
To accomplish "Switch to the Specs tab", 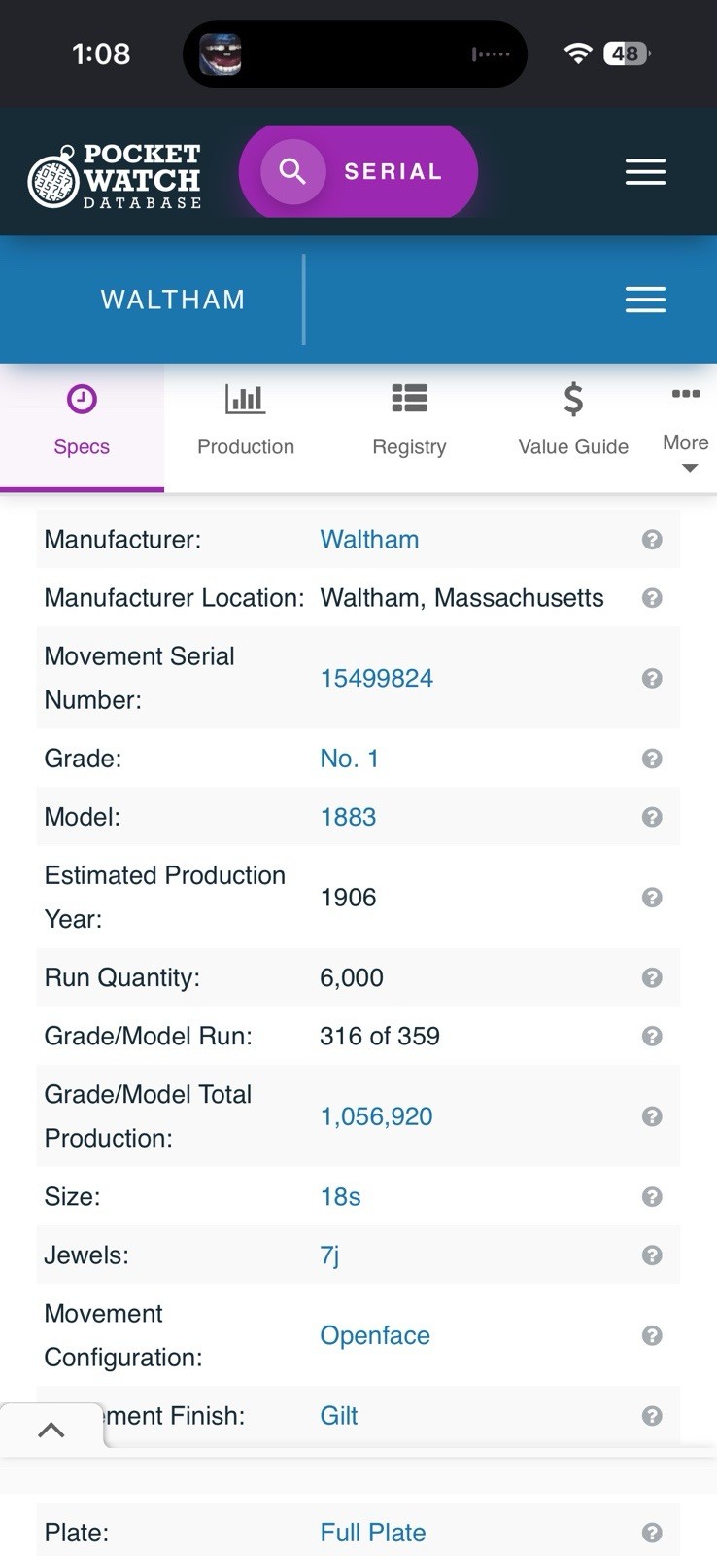I will (x=82, y=426).
